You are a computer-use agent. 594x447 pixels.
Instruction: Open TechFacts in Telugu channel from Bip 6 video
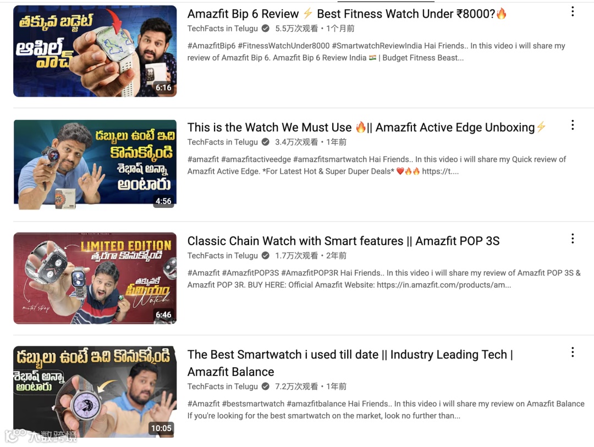tap(222, 29)
